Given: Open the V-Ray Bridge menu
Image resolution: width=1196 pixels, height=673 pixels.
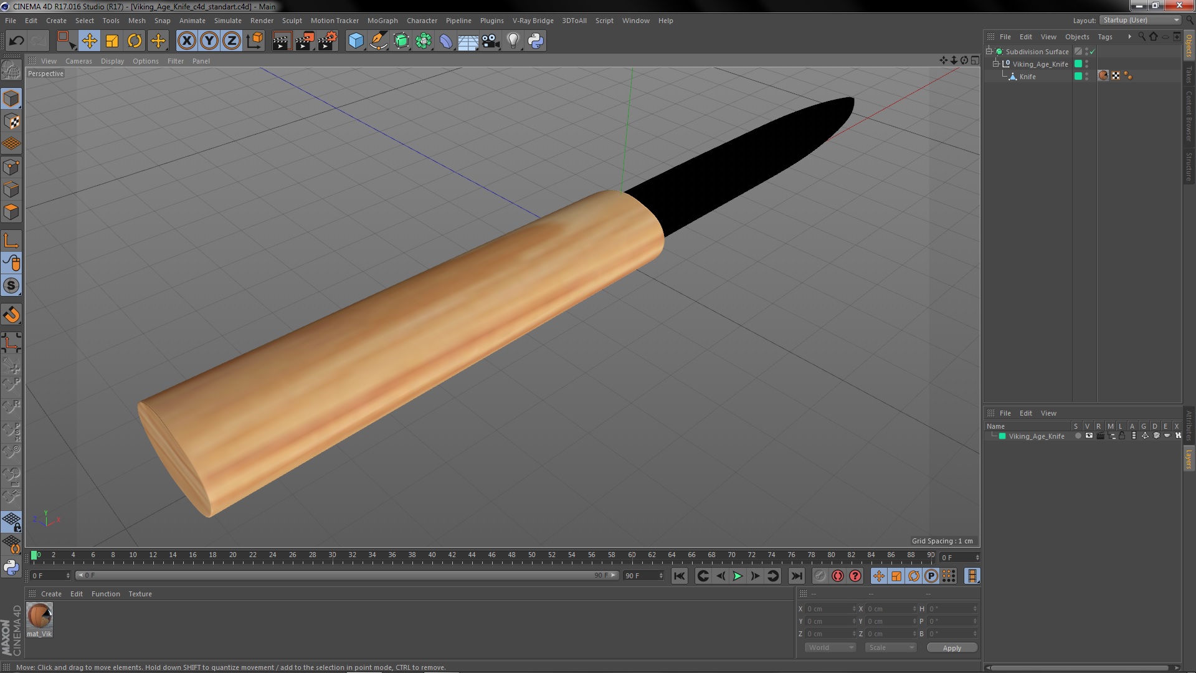Looking at the screenshot, I should tap(533, 21).
